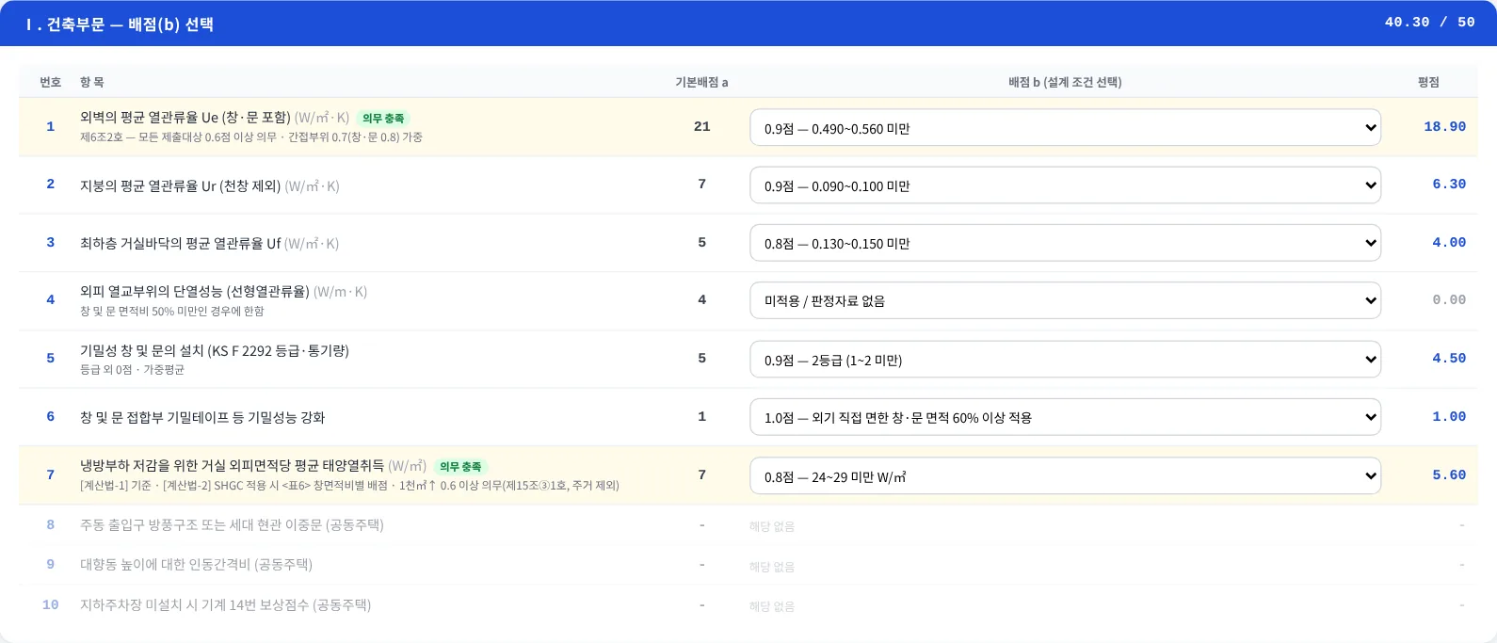
Task: Open the 미적용 / 판정자료 없음 dropdown
Action: coord(1065,300)
